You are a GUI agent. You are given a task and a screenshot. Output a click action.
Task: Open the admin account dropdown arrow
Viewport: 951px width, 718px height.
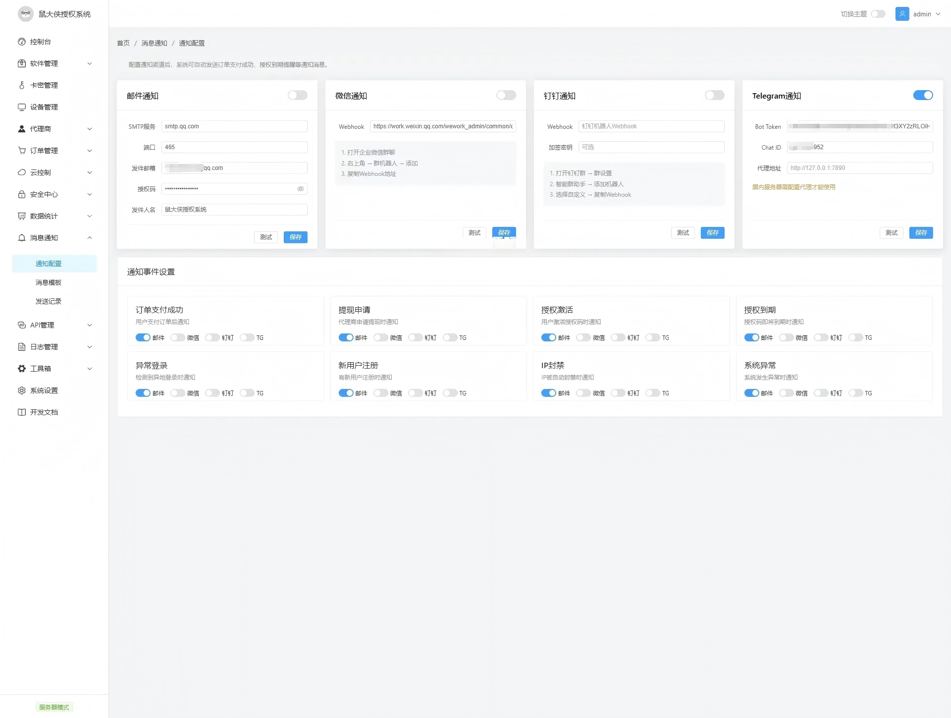[x=938, y=14]
